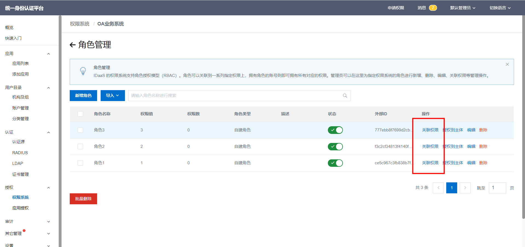Open the 默认管理员 account dropdown
The height and width of the screenshot is (247, 525).
point(463,8)
